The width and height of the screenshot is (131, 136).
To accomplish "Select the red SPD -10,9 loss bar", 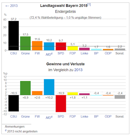I will [x=61, y=104].
